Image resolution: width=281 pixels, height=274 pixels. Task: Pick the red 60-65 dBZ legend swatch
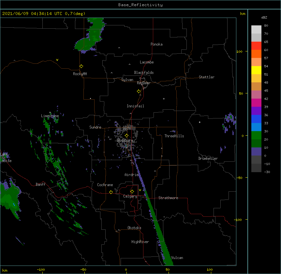point(256,46)
